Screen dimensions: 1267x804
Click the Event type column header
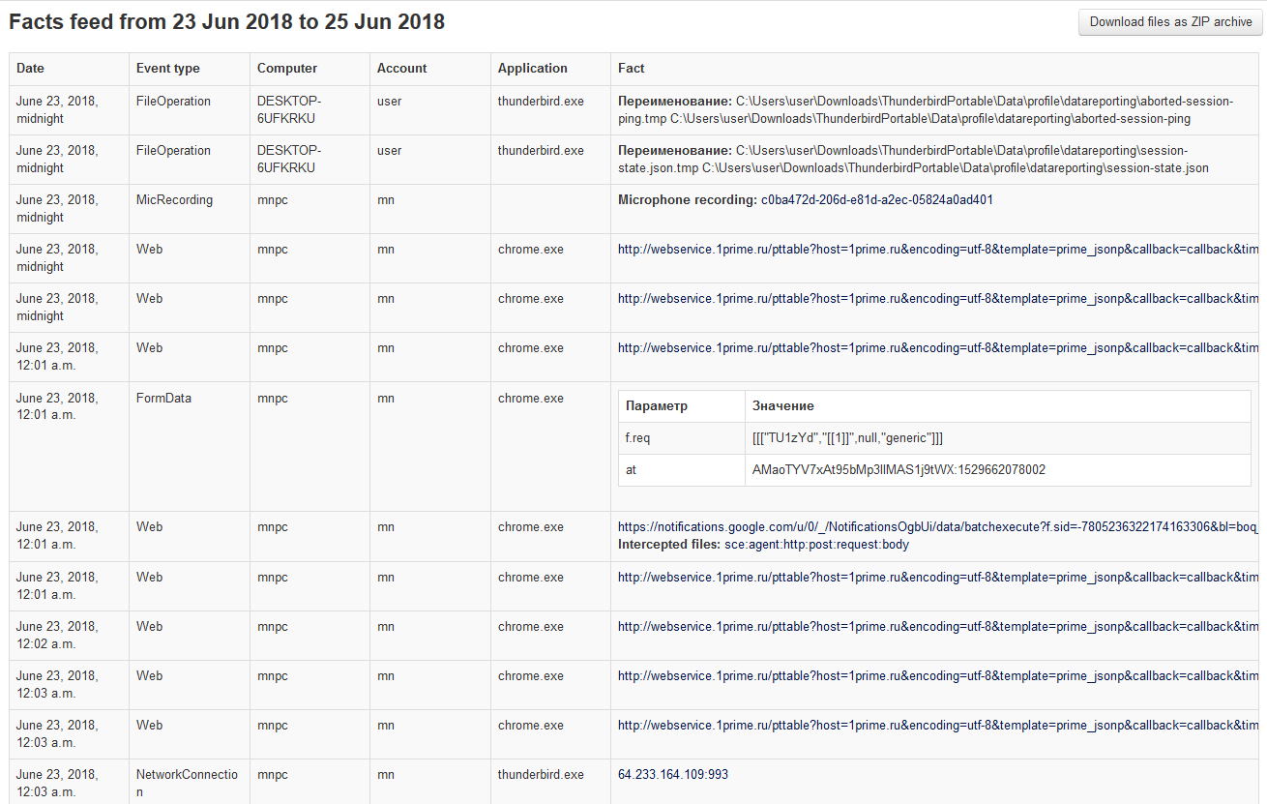pos(167,69)
